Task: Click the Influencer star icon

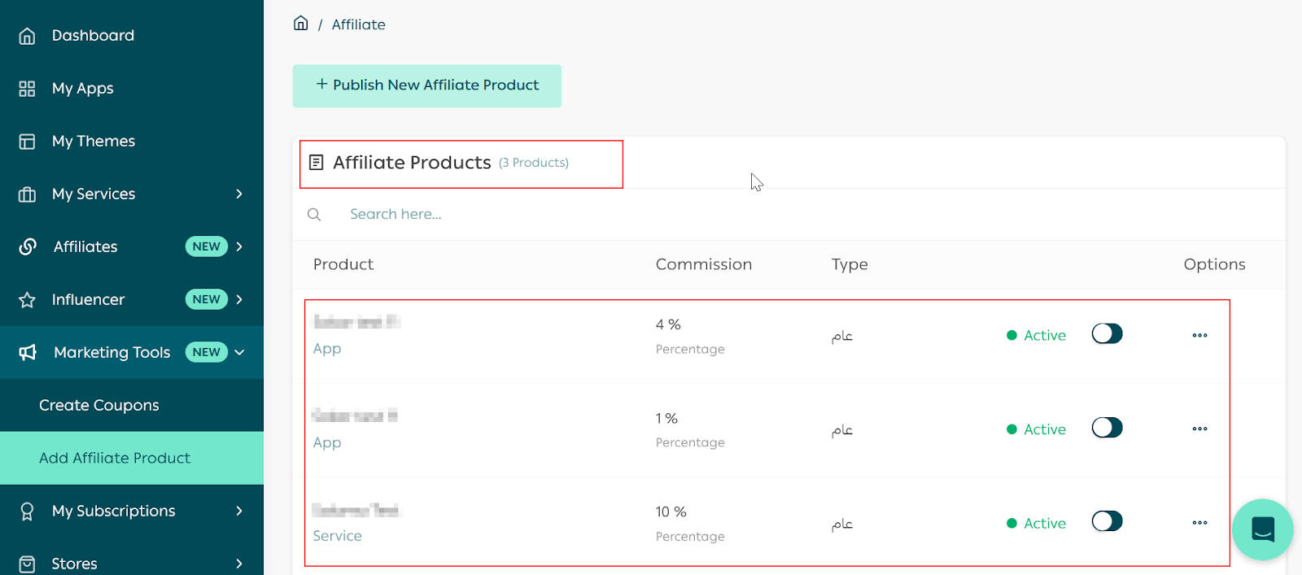Action: tap(27, 300)
